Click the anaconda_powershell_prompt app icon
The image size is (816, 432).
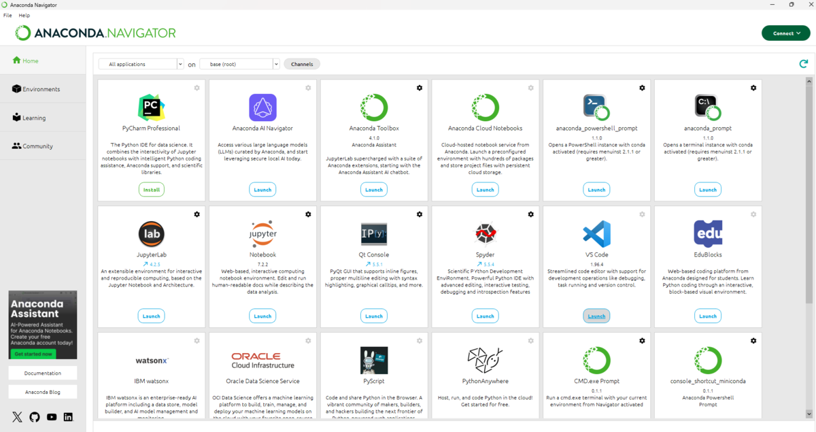click(596, 107)
